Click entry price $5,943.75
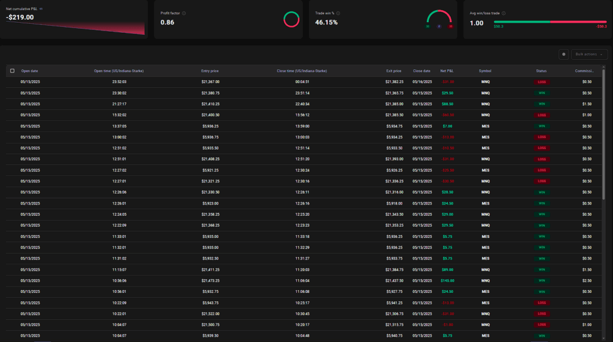Viewport: 613px width, 342px height. 210,303
